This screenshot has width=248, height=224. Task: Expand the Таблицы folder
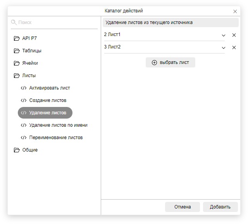pyautogui.click(x=31, y=51)
